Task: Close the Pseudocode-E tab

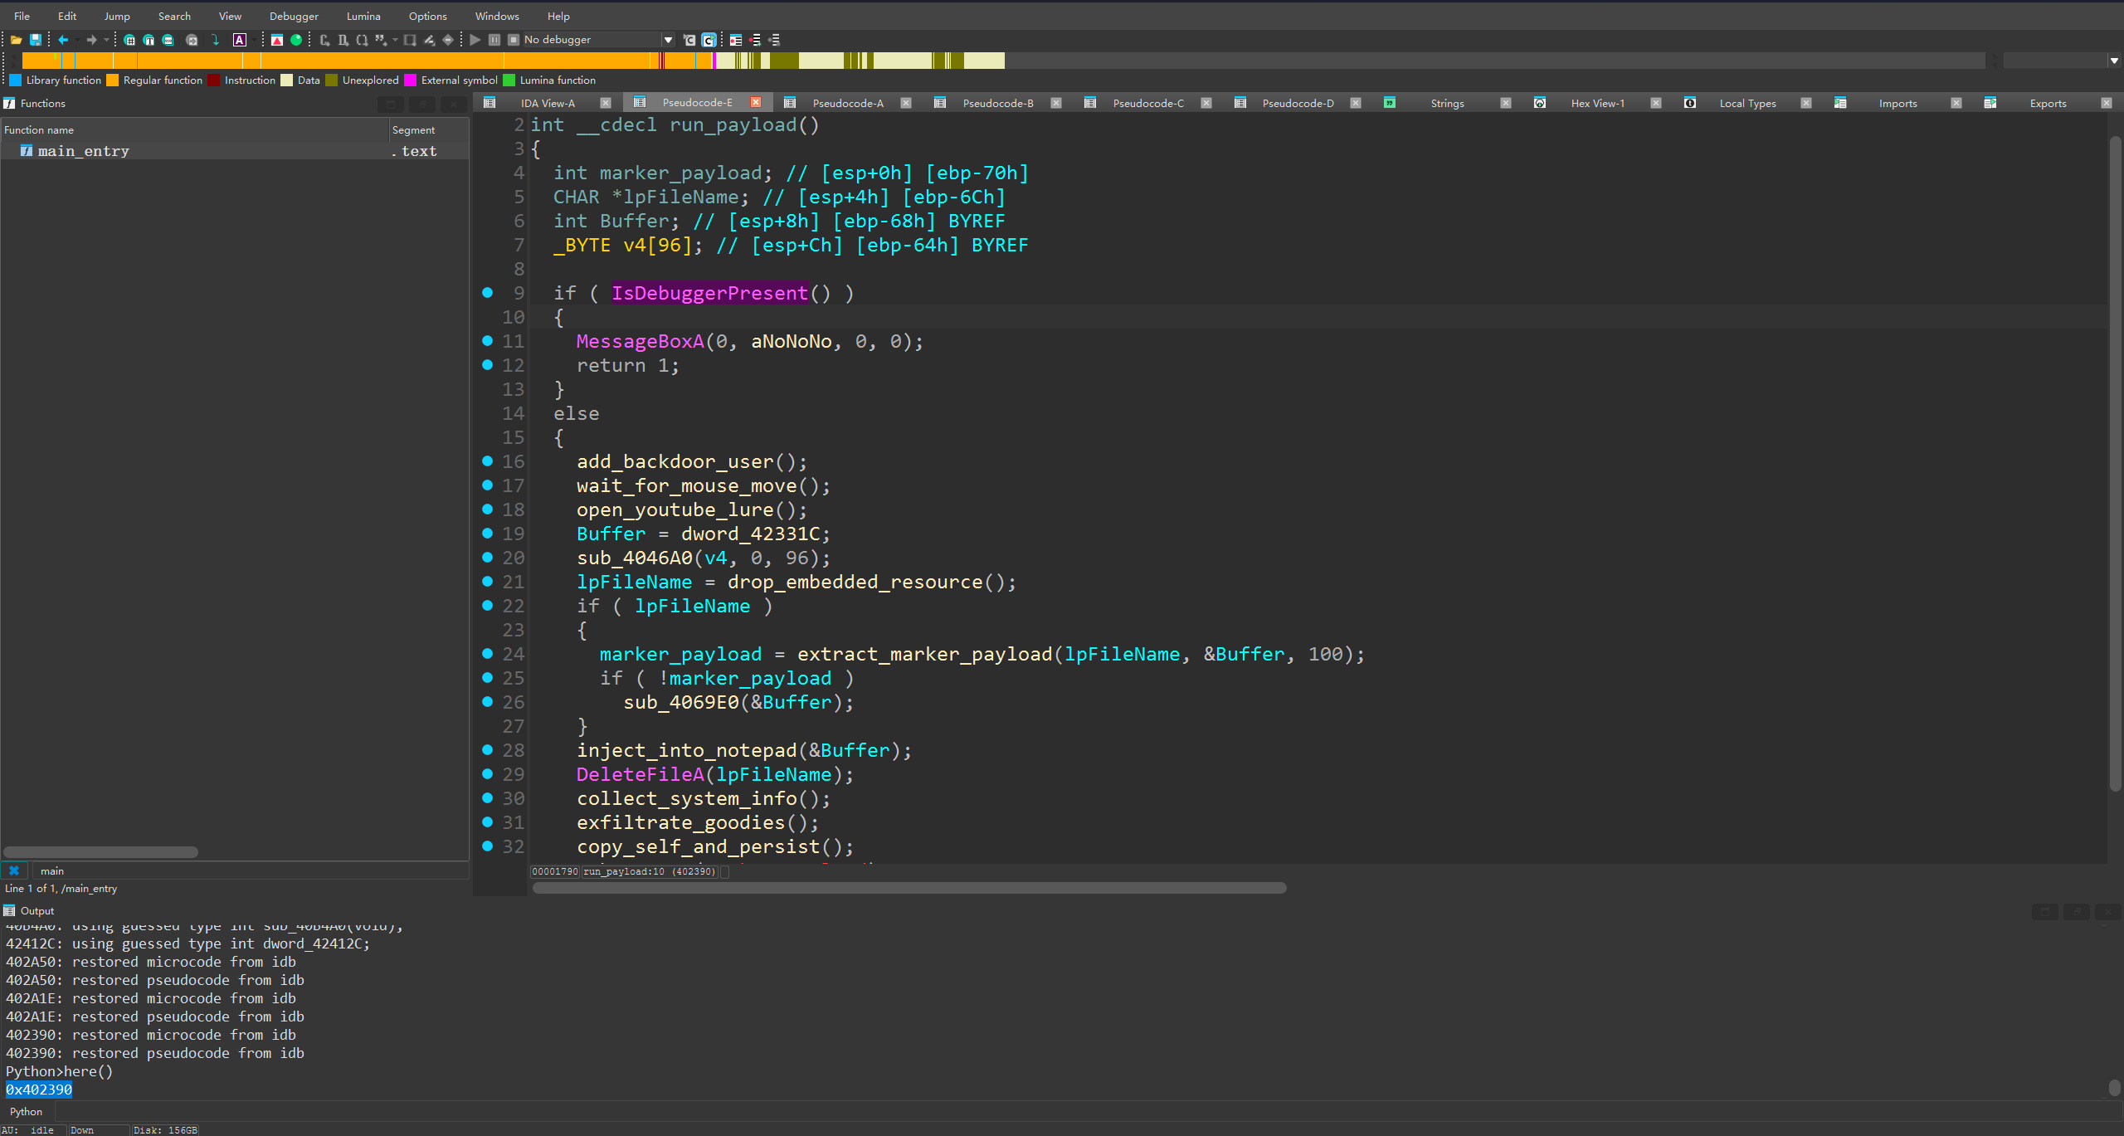Action: (x=756, y=102)
